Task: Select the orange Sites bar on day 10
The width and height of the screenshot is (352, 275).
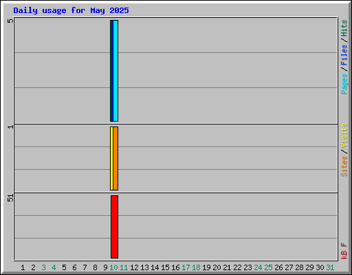Action: (115, 158)
